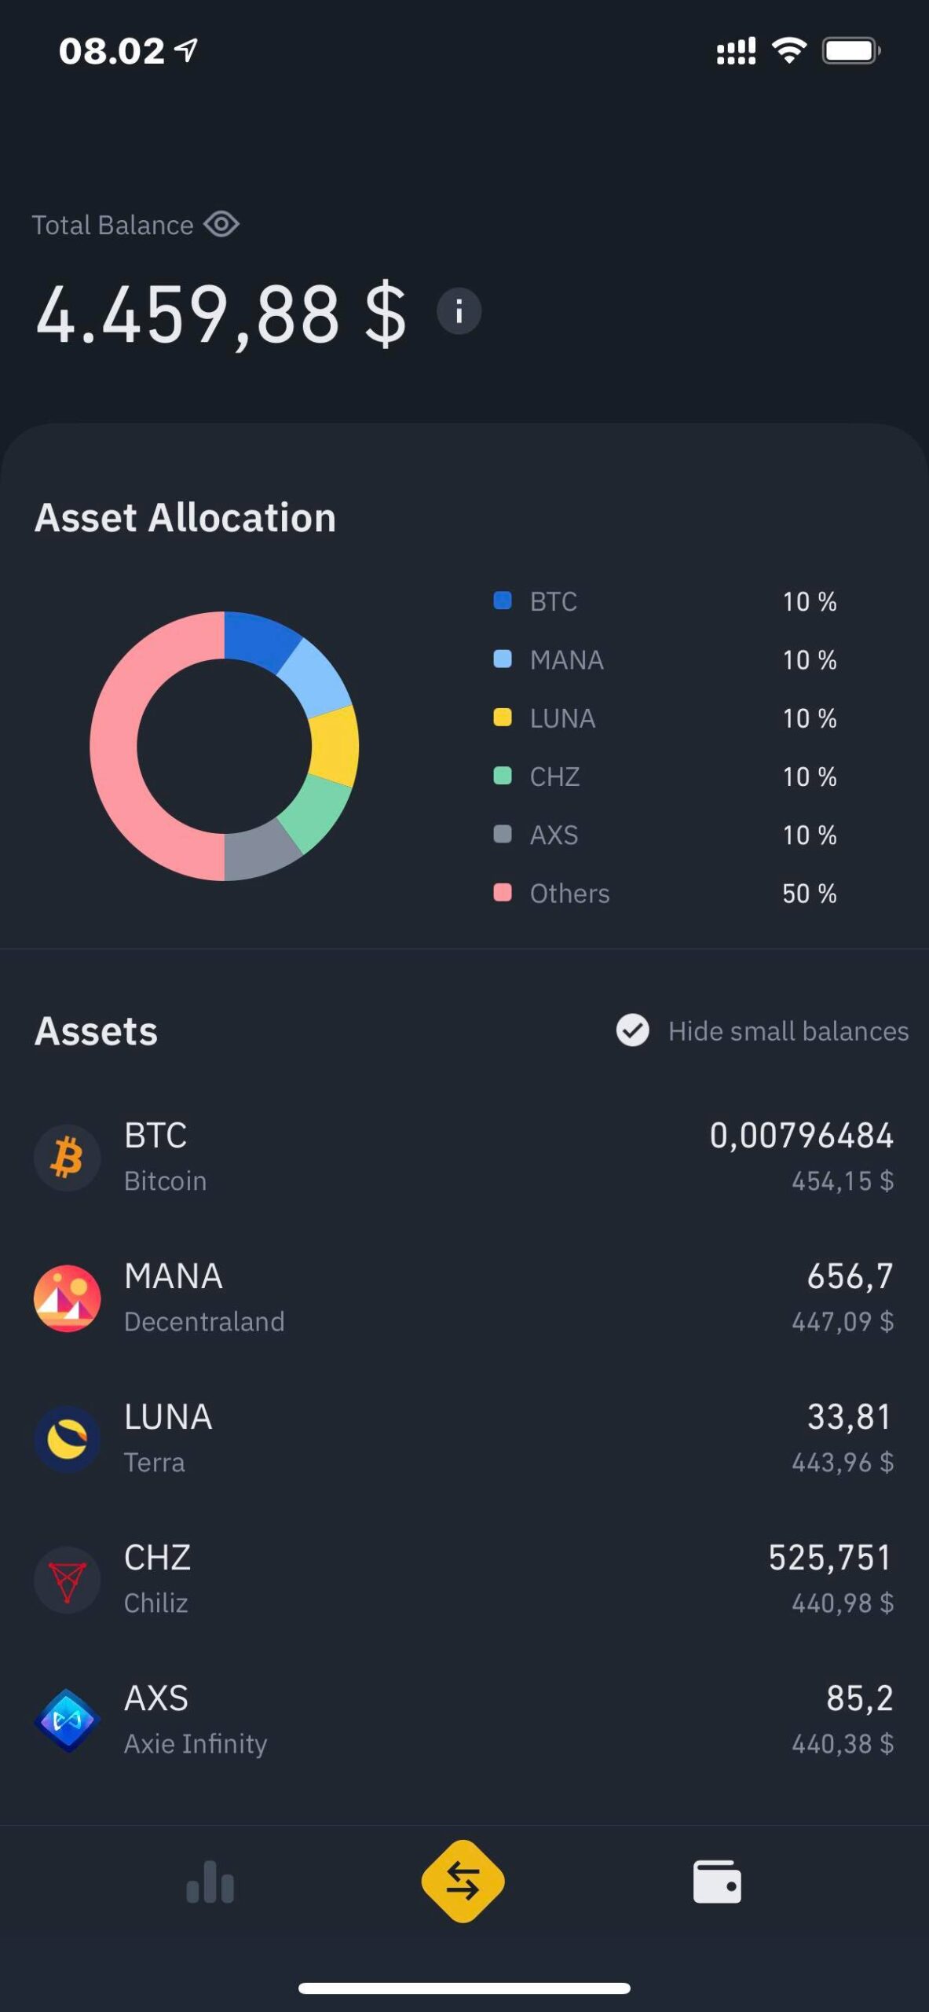
Task: Tap the yellow LUNA legend swatch
Action: coord(503,718)
